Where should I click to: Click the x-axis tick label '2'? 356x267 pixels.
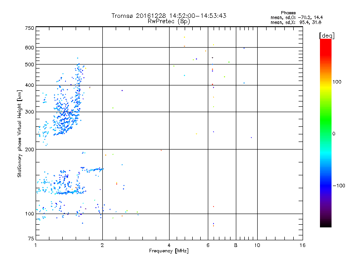click(102, 245)
